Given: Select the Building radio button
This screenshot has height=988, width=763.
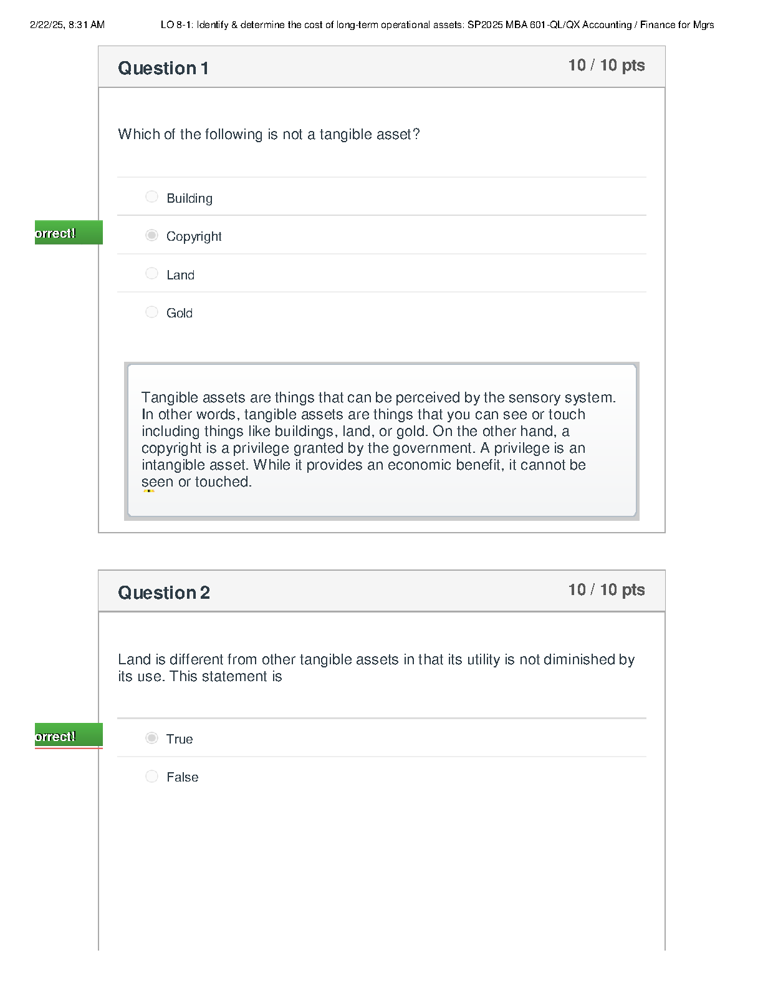Looking at the screenshot, I should pos(151,197).
